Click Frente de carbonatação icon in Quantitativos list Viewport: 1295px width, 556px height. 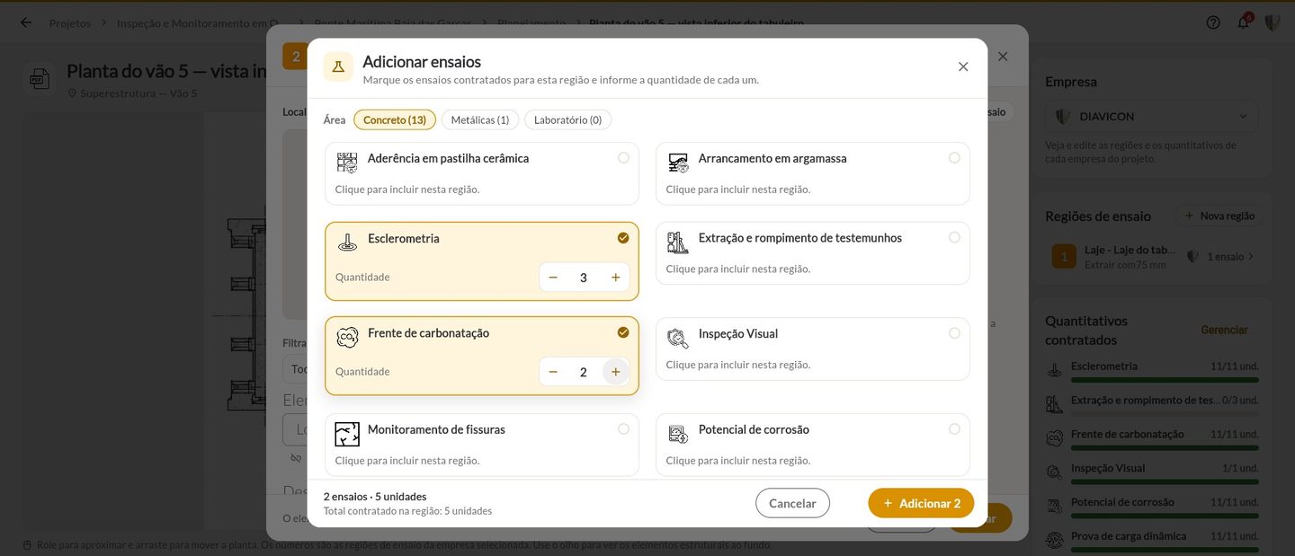1055,438
